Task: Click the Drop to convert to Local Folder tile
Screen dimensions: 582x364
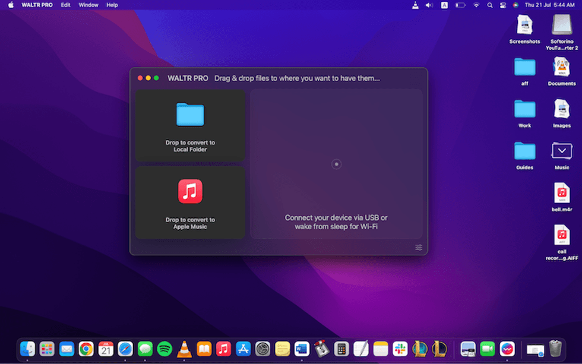Action: click(x=189, y=125)
